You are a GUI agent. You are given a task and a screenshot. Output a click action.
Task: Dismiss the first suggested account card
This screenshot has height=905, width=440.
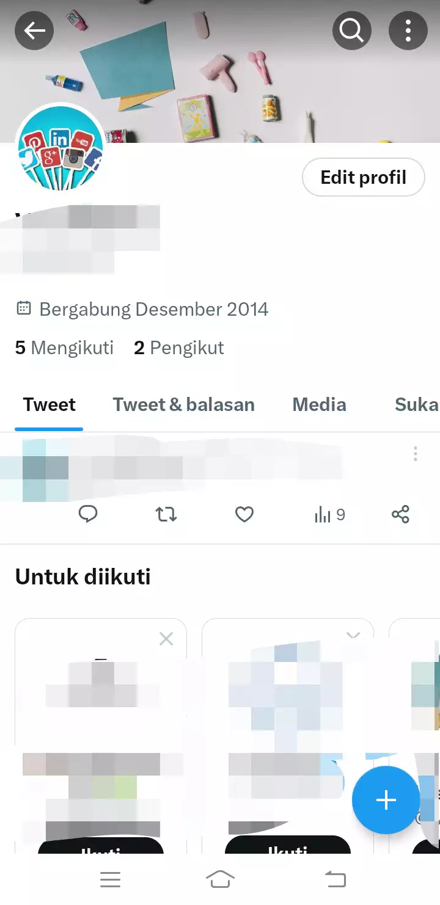[x=166, y=639]
